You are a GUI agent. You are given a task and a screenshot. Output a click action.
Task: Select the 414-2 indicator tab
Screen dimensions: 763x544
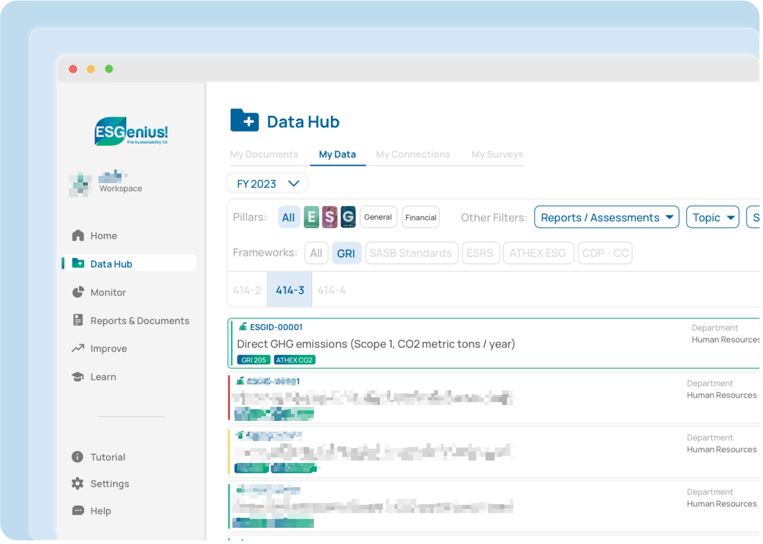[247, 290]
